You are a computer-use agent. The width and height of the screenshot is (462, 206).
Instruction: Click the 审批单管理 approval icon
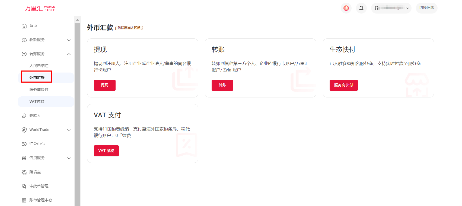point(24,186)
